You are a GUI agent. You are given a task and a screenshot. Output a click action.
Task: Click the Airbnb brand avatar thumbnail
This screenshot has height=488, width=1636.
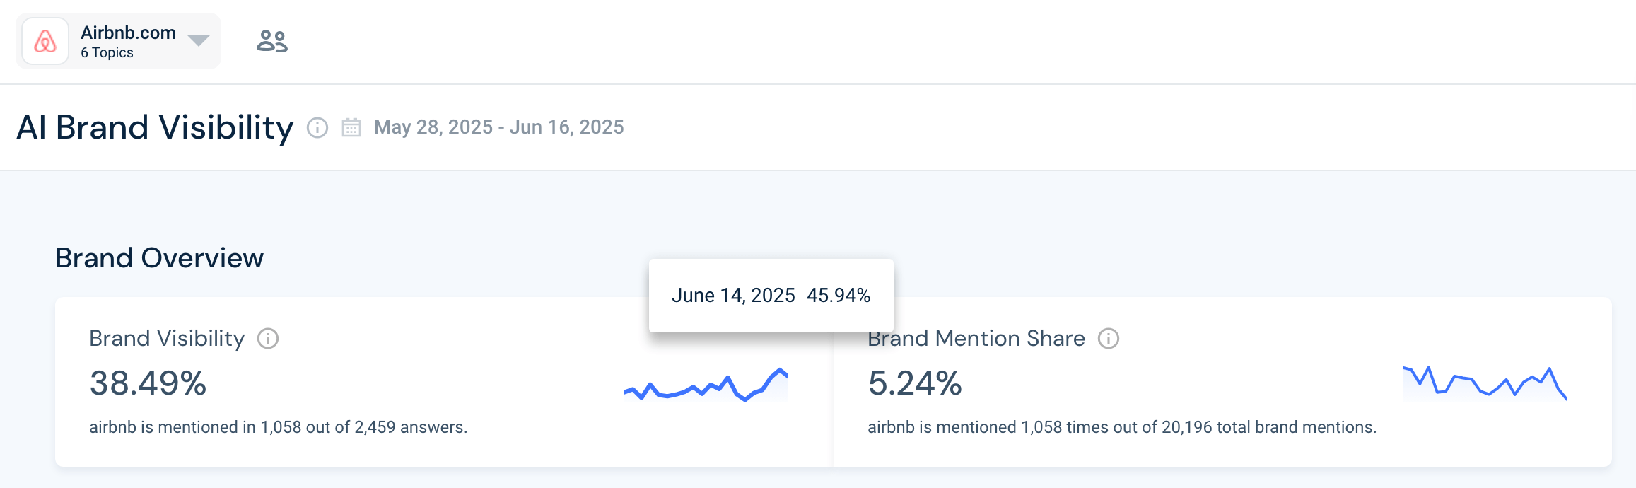45,40
